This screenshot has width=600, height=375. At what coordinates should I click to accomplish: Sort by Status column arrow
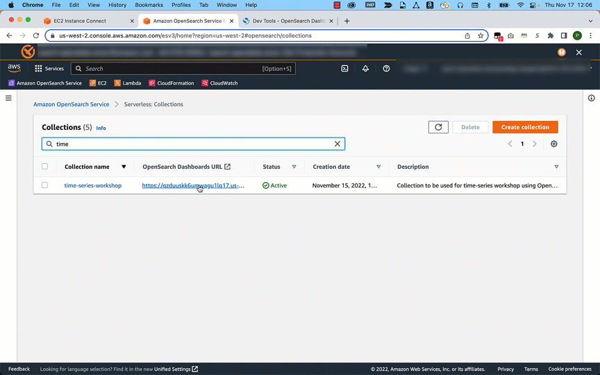294,167
